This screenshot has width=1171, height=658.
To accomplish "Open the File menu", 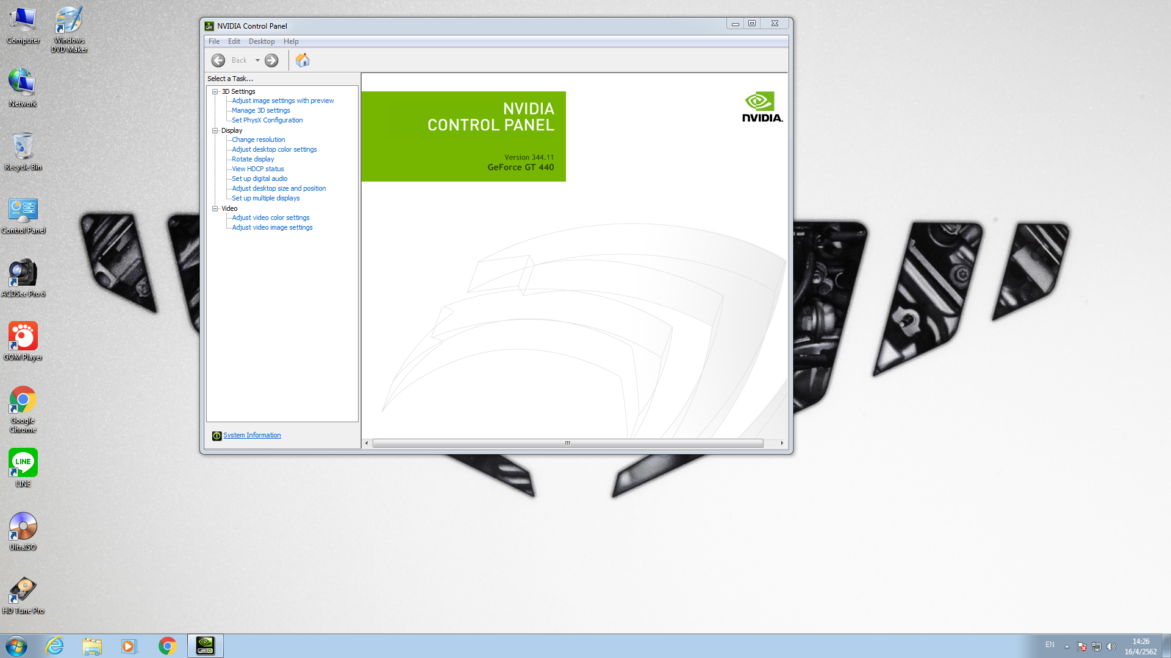I will pos(214,41).
